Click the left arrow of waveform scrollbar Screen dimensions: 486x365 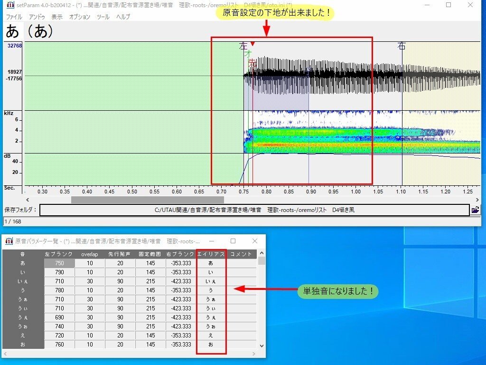click(28, 200)
